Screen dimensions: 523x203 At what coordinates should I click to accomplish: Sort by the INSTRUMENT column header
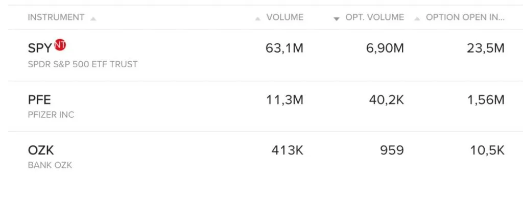56,17
